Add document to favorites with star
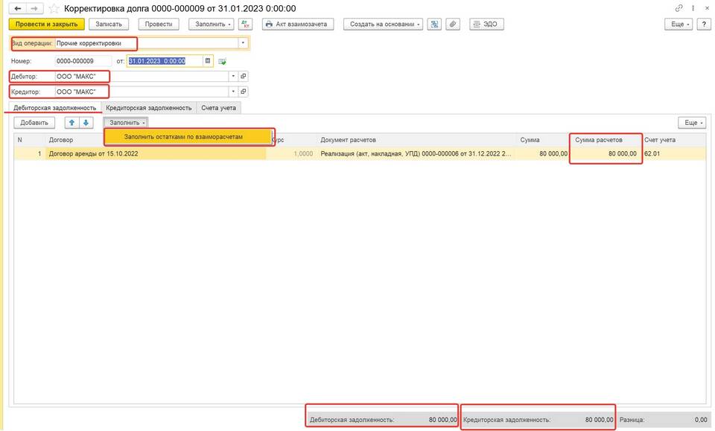Viewport: 715px width, 431px height. point(54,8)
